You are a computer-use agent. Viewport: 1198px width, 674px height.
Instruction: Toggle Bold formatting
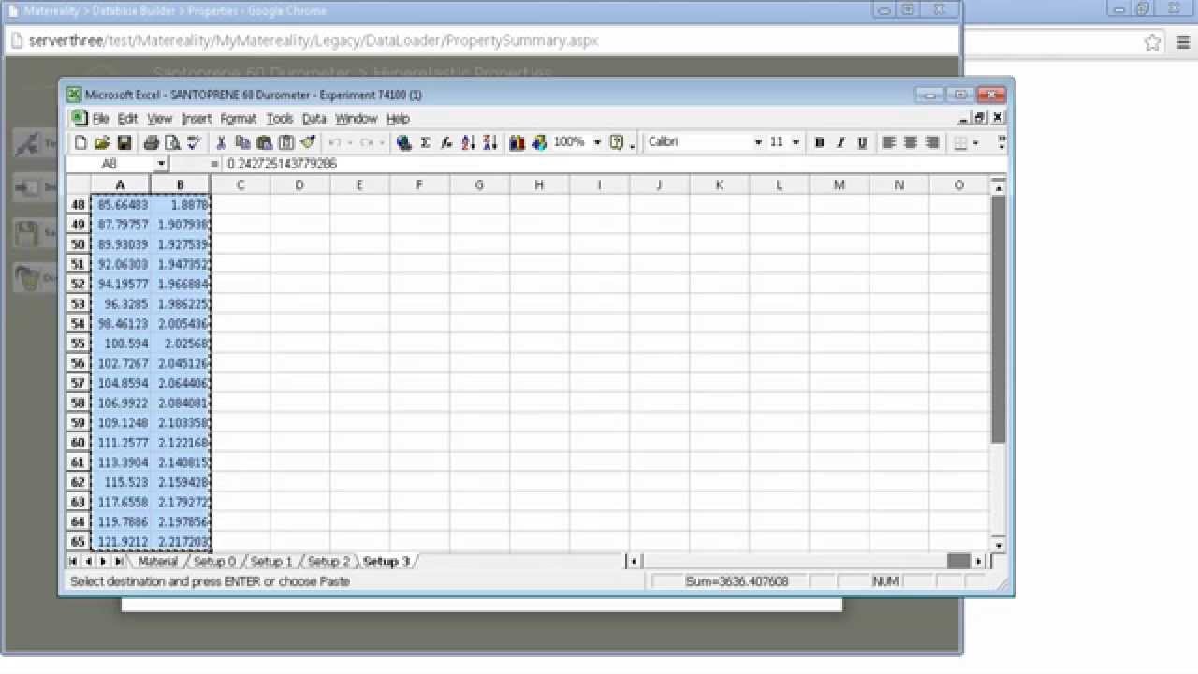819,142
